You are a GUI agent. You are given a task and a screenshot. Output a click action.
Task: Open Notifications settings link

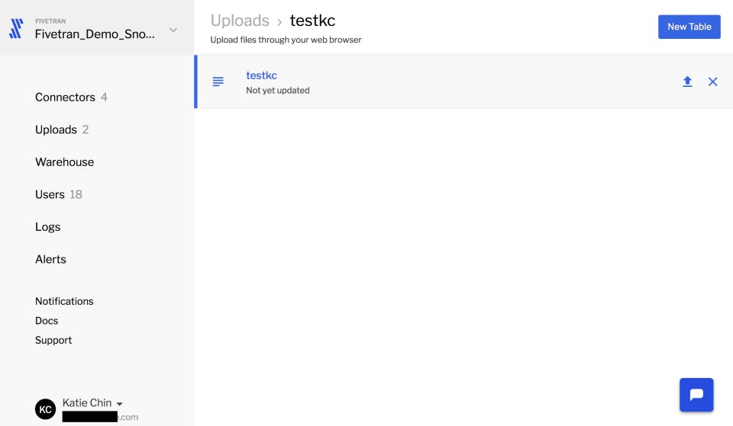point(64,301)
